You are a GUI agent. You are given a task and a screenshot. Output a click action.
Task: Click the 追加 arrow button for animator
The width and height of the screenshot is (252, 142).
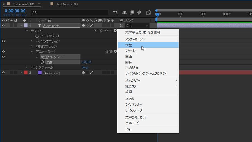point(115,52)
